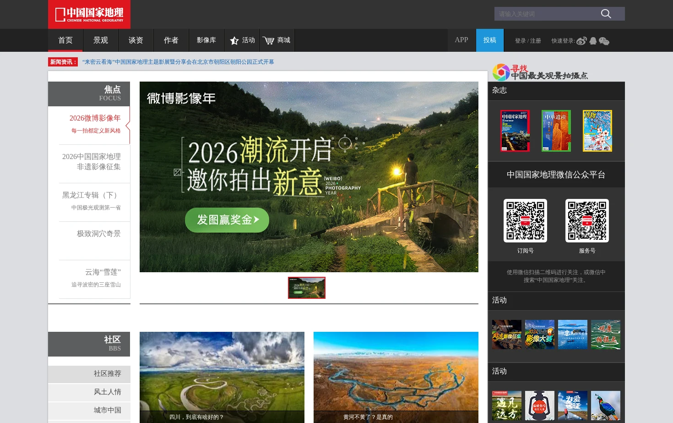Open the 中华遗产 magazine cover
The height and width of the screenshot is (423, 673).
click(556, 131)
